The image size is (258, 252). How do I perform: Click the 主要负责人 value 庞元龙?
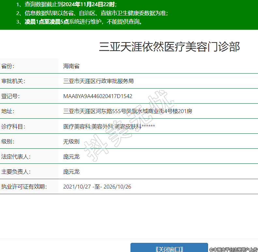coord(71,172)
